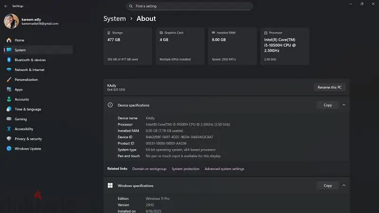Click the Graphics Card icon
The image size is (379, 213).
tap(161, 33)
